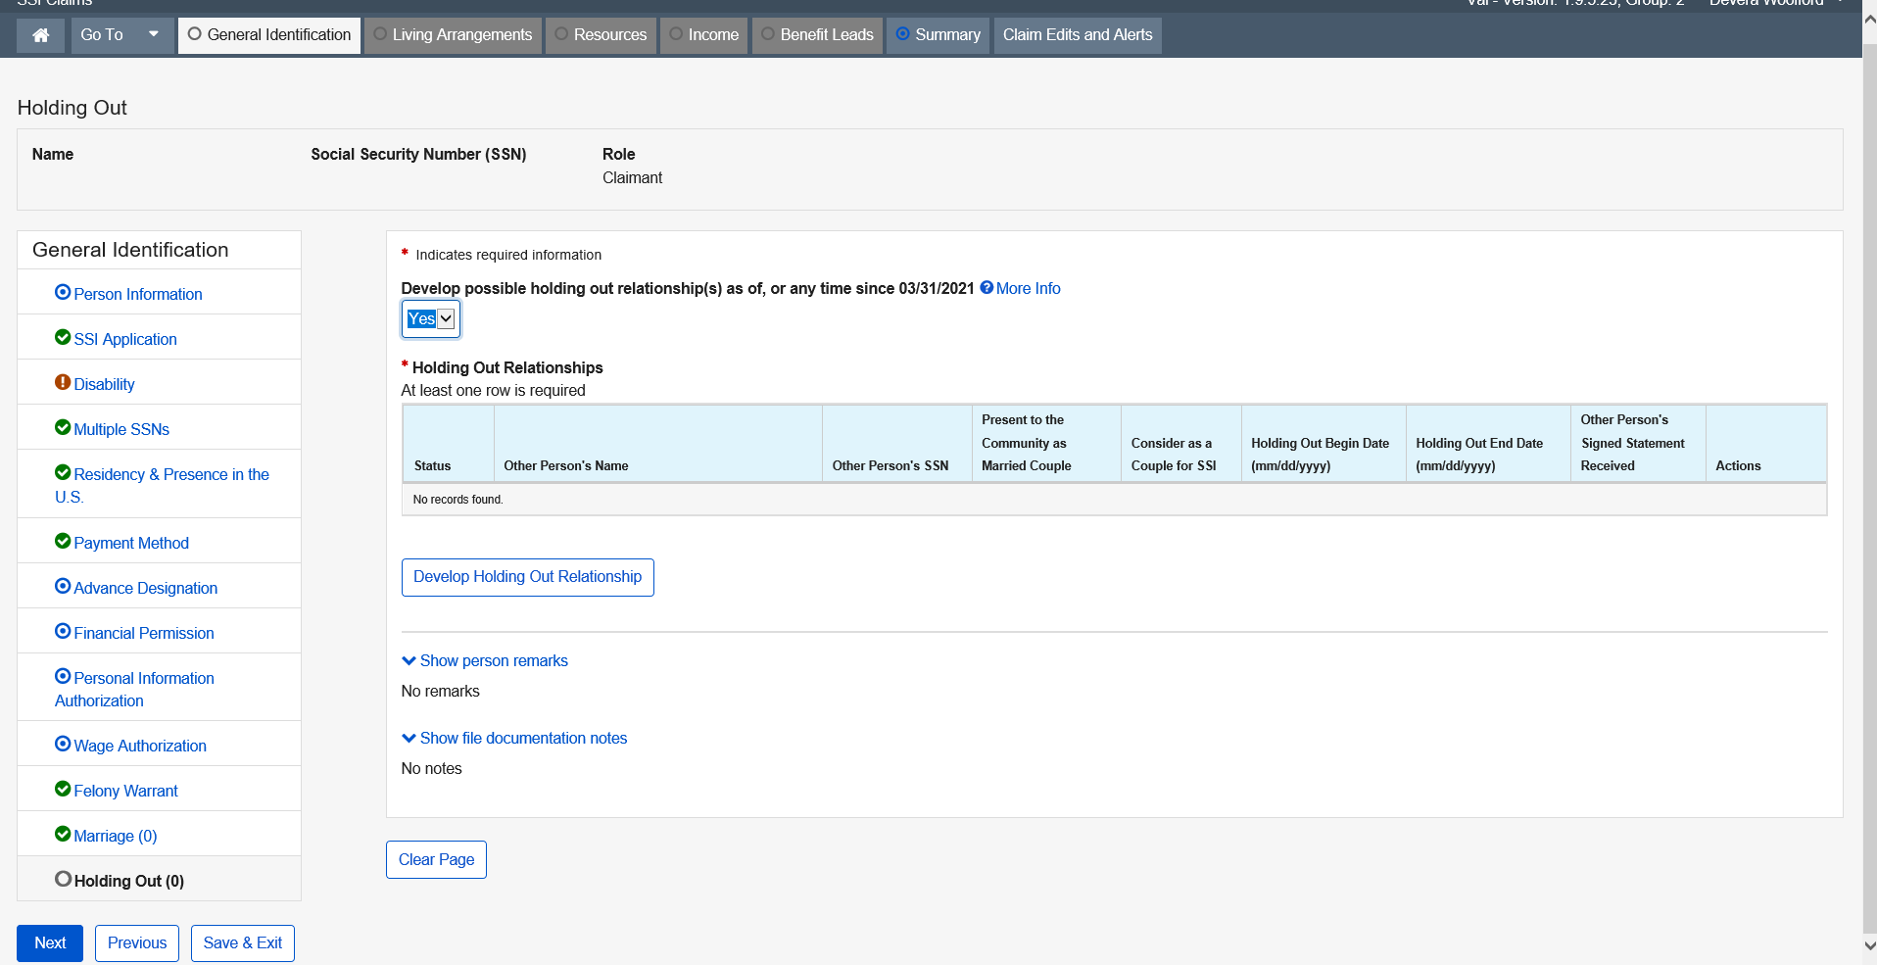Open the Claim Edits and Alerts tab
This screenshot has width=1877, height=965.
pos(1077,35)
